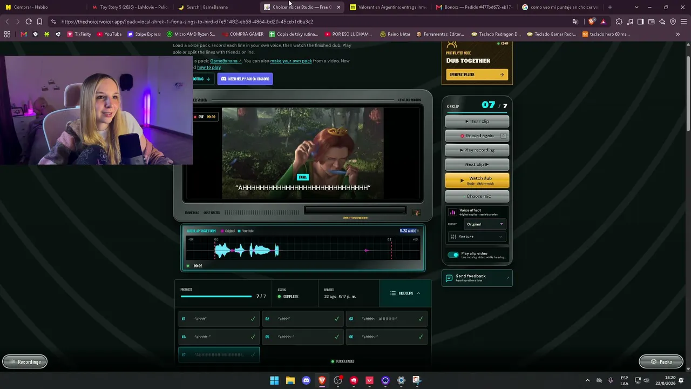Screen dimensions: 691x389
Task: Open the GameBanana link
Action: click(x=226, y=61)
